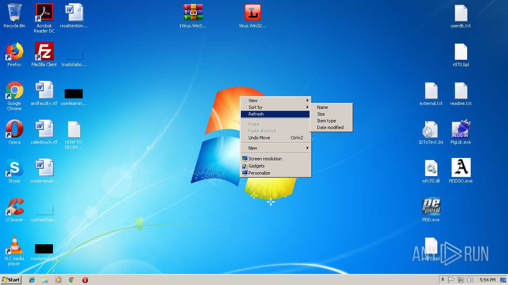The height and width of the screenshot is (285, 508).
Task: Choose Undo Move in context menu
Action: 275,138
